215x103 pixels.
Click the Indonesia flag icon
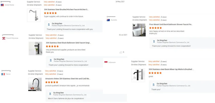pyautogui.click(x=106, y=62)
